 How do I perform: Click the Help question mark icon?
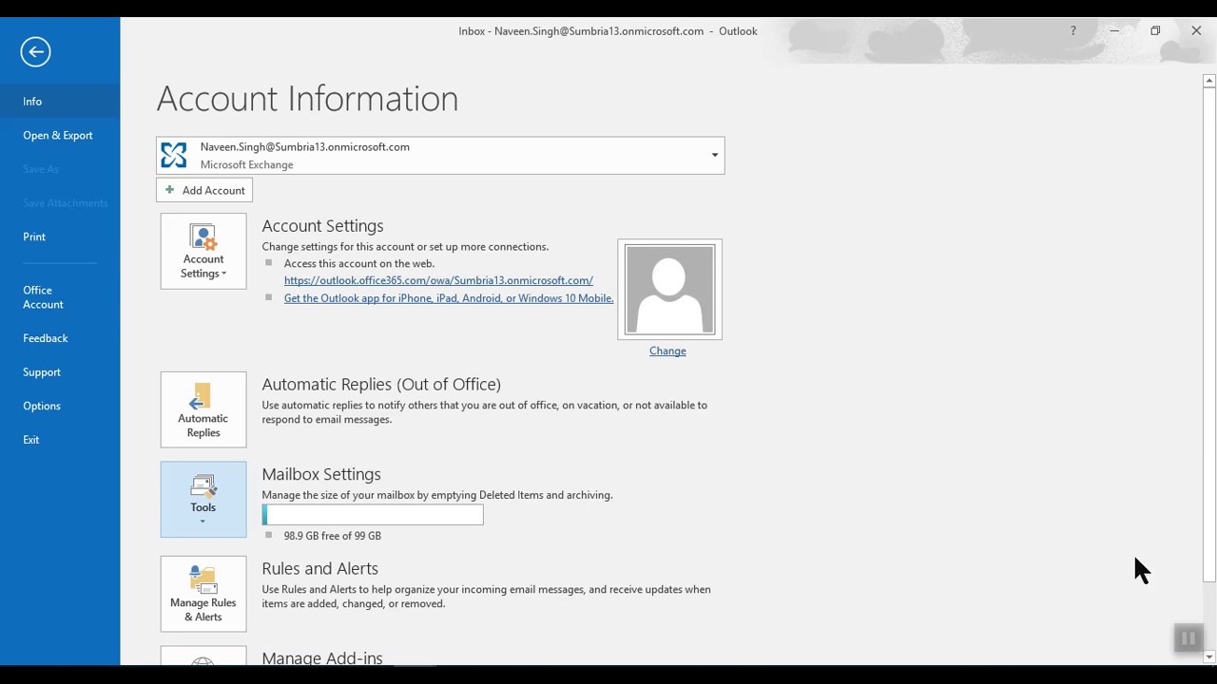click(x=1073, y=30)
